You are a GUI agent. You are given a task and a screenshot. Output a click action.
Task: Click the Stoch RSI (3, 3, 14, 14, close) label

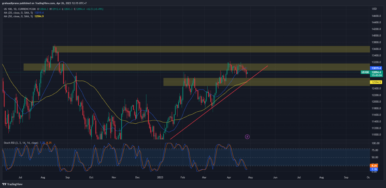point(21,143)
